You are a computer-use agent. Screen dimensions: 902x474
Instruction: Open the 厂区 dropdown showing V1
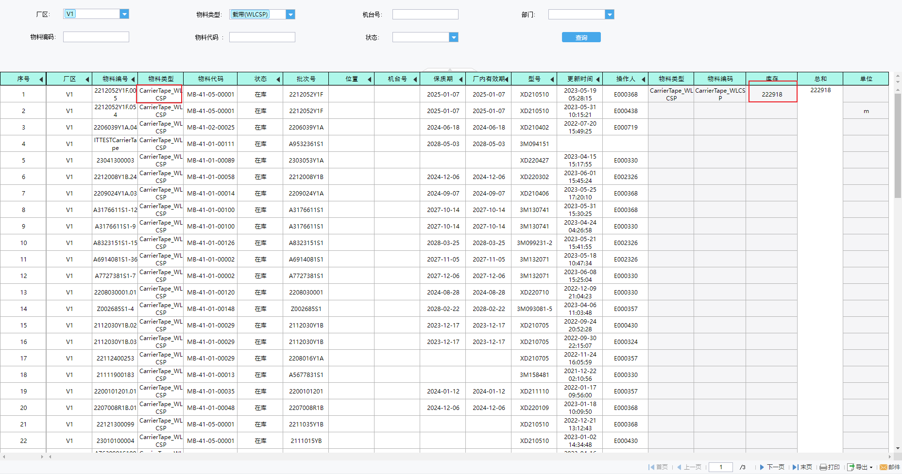124,14
